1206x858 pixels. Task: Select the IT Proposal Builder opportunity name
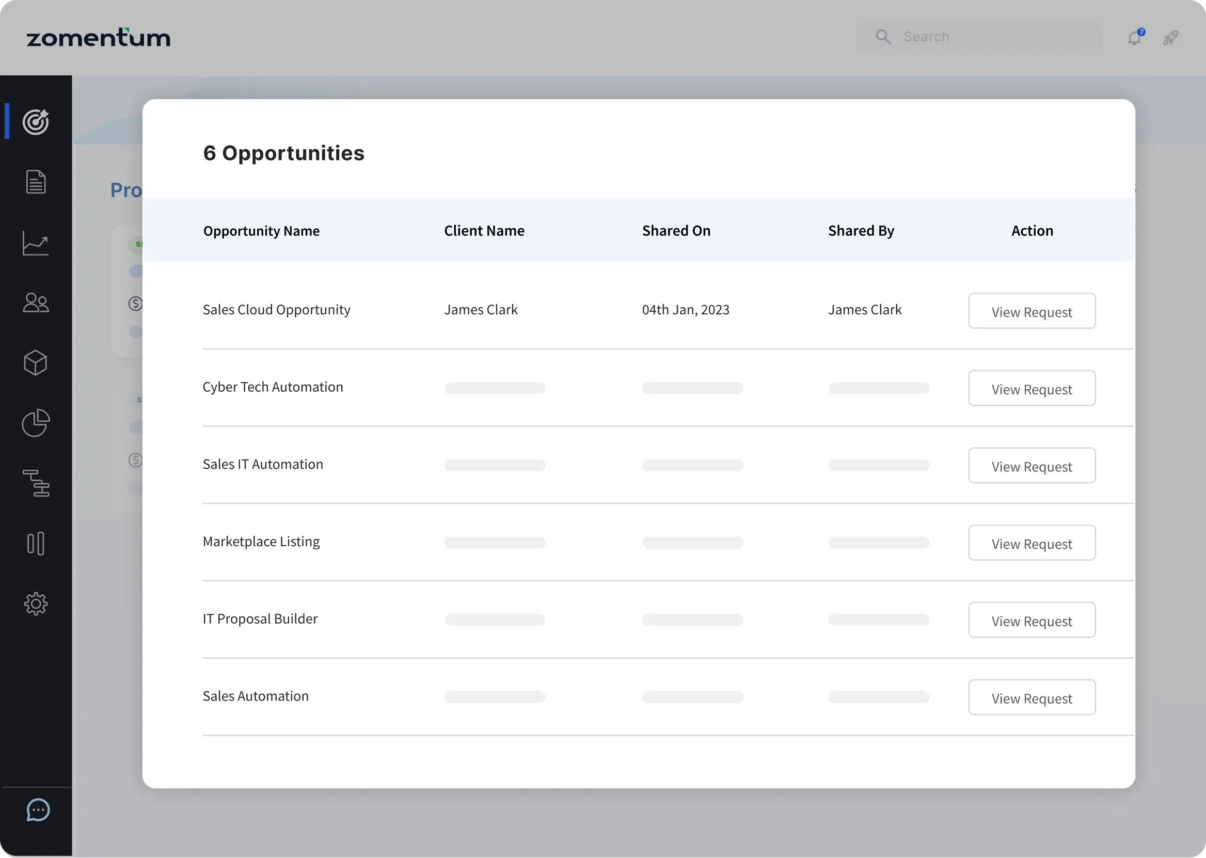(x=260, y=618)
